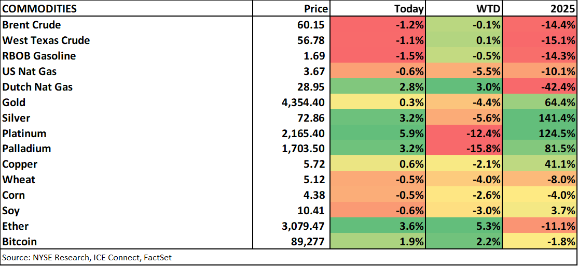Screen dimensions: 578x266
Task: Select the US Nat Gas row label
Action: pyautogui.click(x=30, y=71)
